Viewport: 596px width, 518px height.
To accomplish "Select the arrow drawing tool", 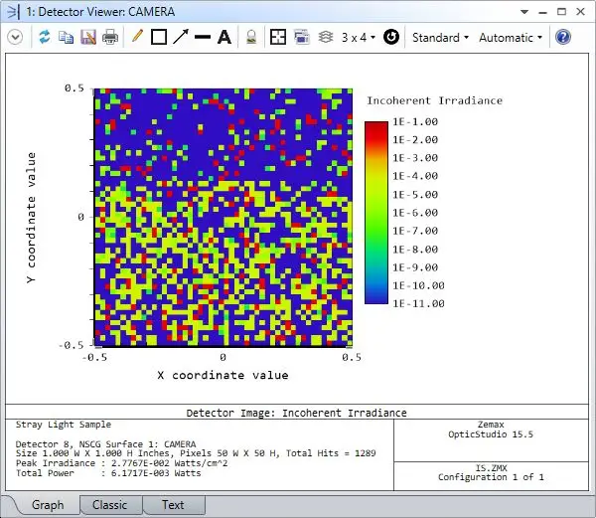I will pos(180,37).
